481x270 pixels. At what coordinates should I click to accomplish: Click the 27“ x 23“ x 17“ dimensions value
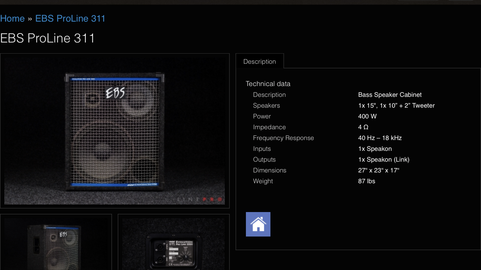coord(379,170)
